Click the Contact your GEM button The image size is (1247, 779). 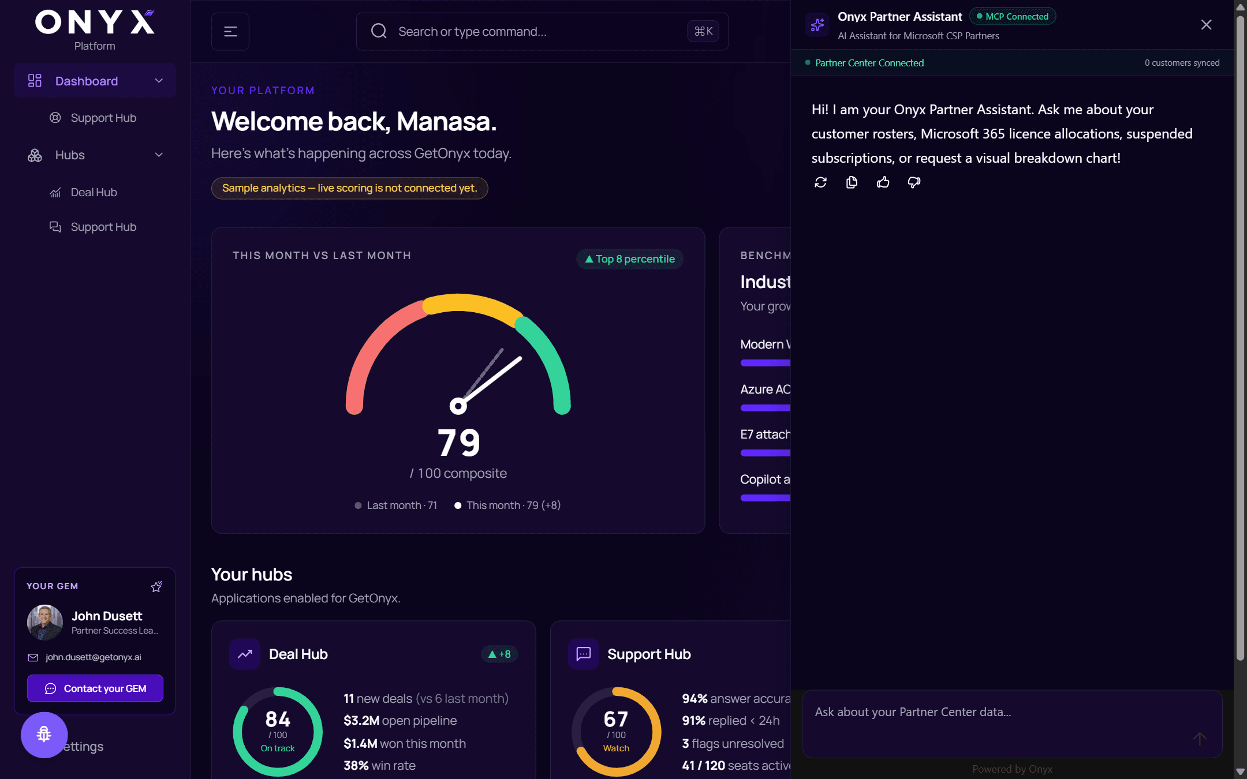pos(95,688)
